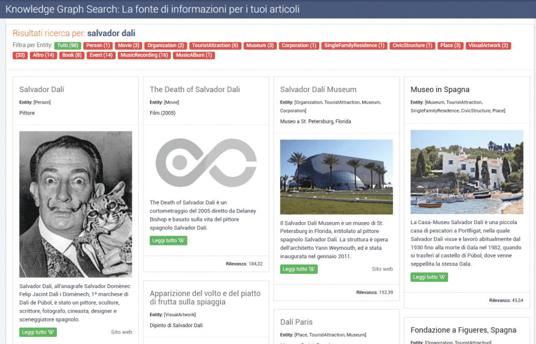Click the gray infinity placeholder image
Screen dimensions: 536x344
pyautogui.click(x=206, y=163)
